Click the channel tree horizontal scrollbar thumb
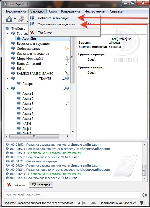This screenshot has height=208, width=150. (x=34, y=136)
